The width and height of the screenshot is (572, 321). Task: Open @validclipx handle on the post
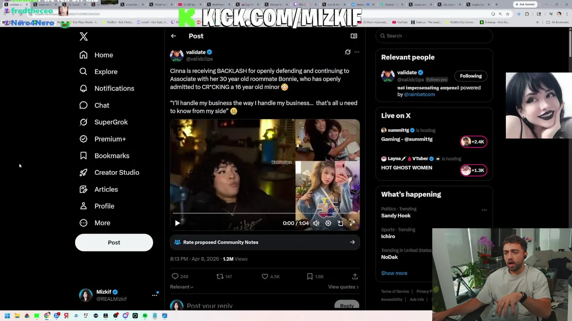[199, 59]
